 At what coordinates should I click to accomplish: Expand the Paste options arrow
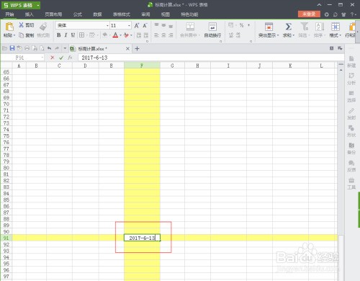coord(14,35)
